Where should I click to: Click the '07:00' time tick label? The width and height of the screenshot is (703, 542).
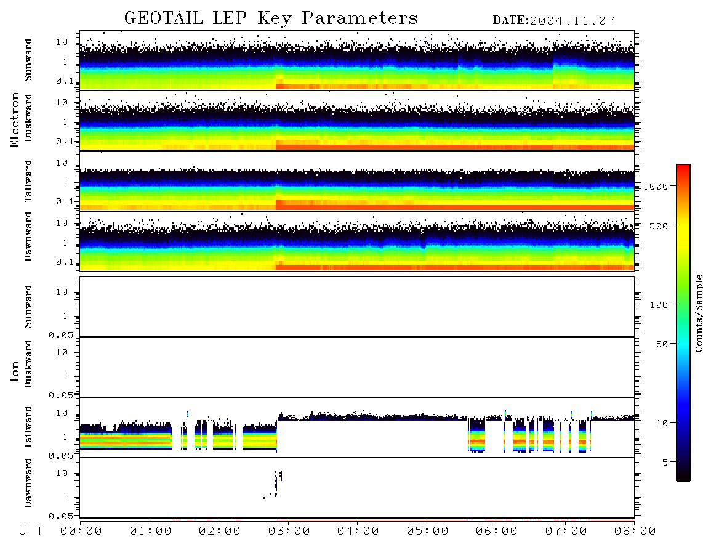click(x=566, y=531)
